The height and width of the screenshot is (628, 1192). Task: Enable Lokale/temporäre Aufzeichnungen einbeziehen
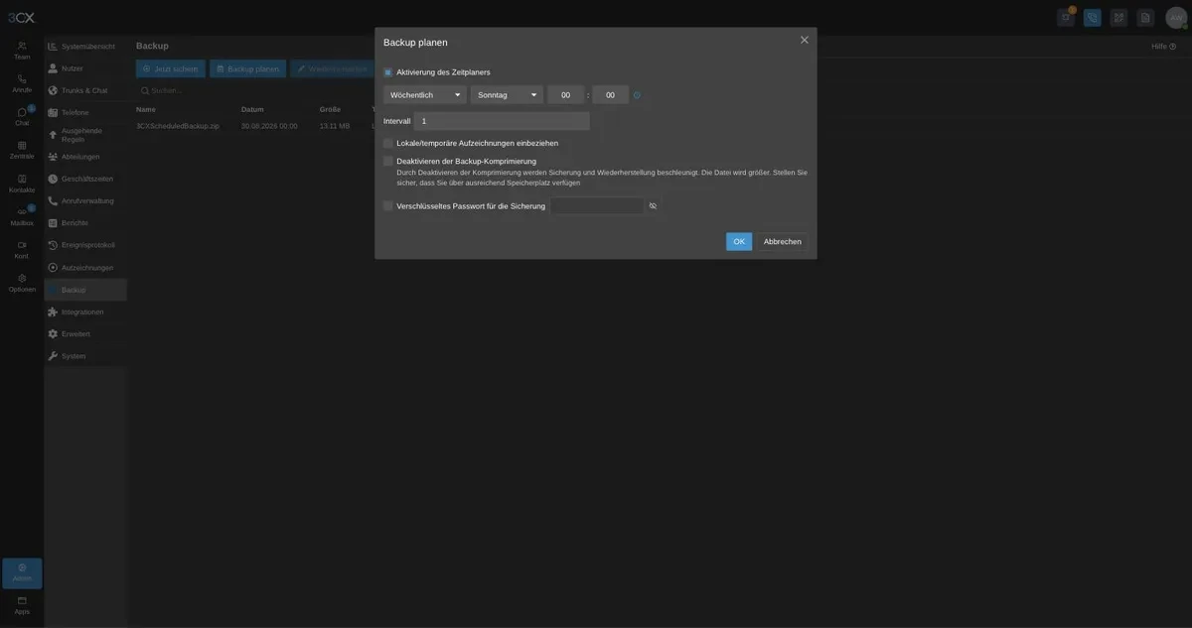coord(388,143)
